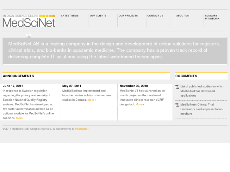Click the studies in Canada announcement text

point(87,95)
